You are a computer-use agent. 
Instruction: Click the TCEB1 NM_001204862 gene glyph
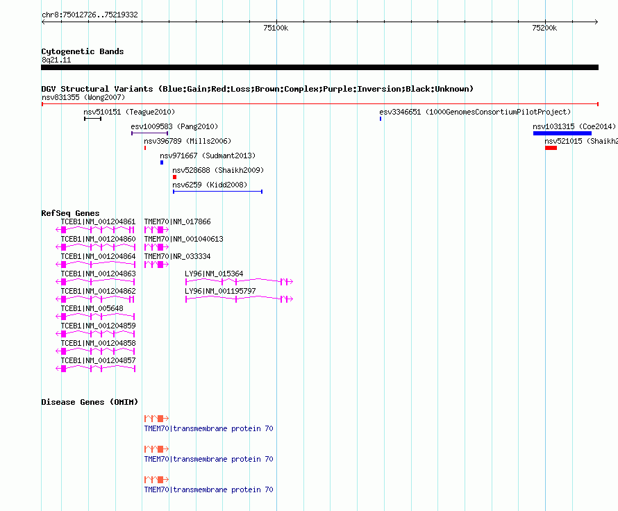point(95,299)
